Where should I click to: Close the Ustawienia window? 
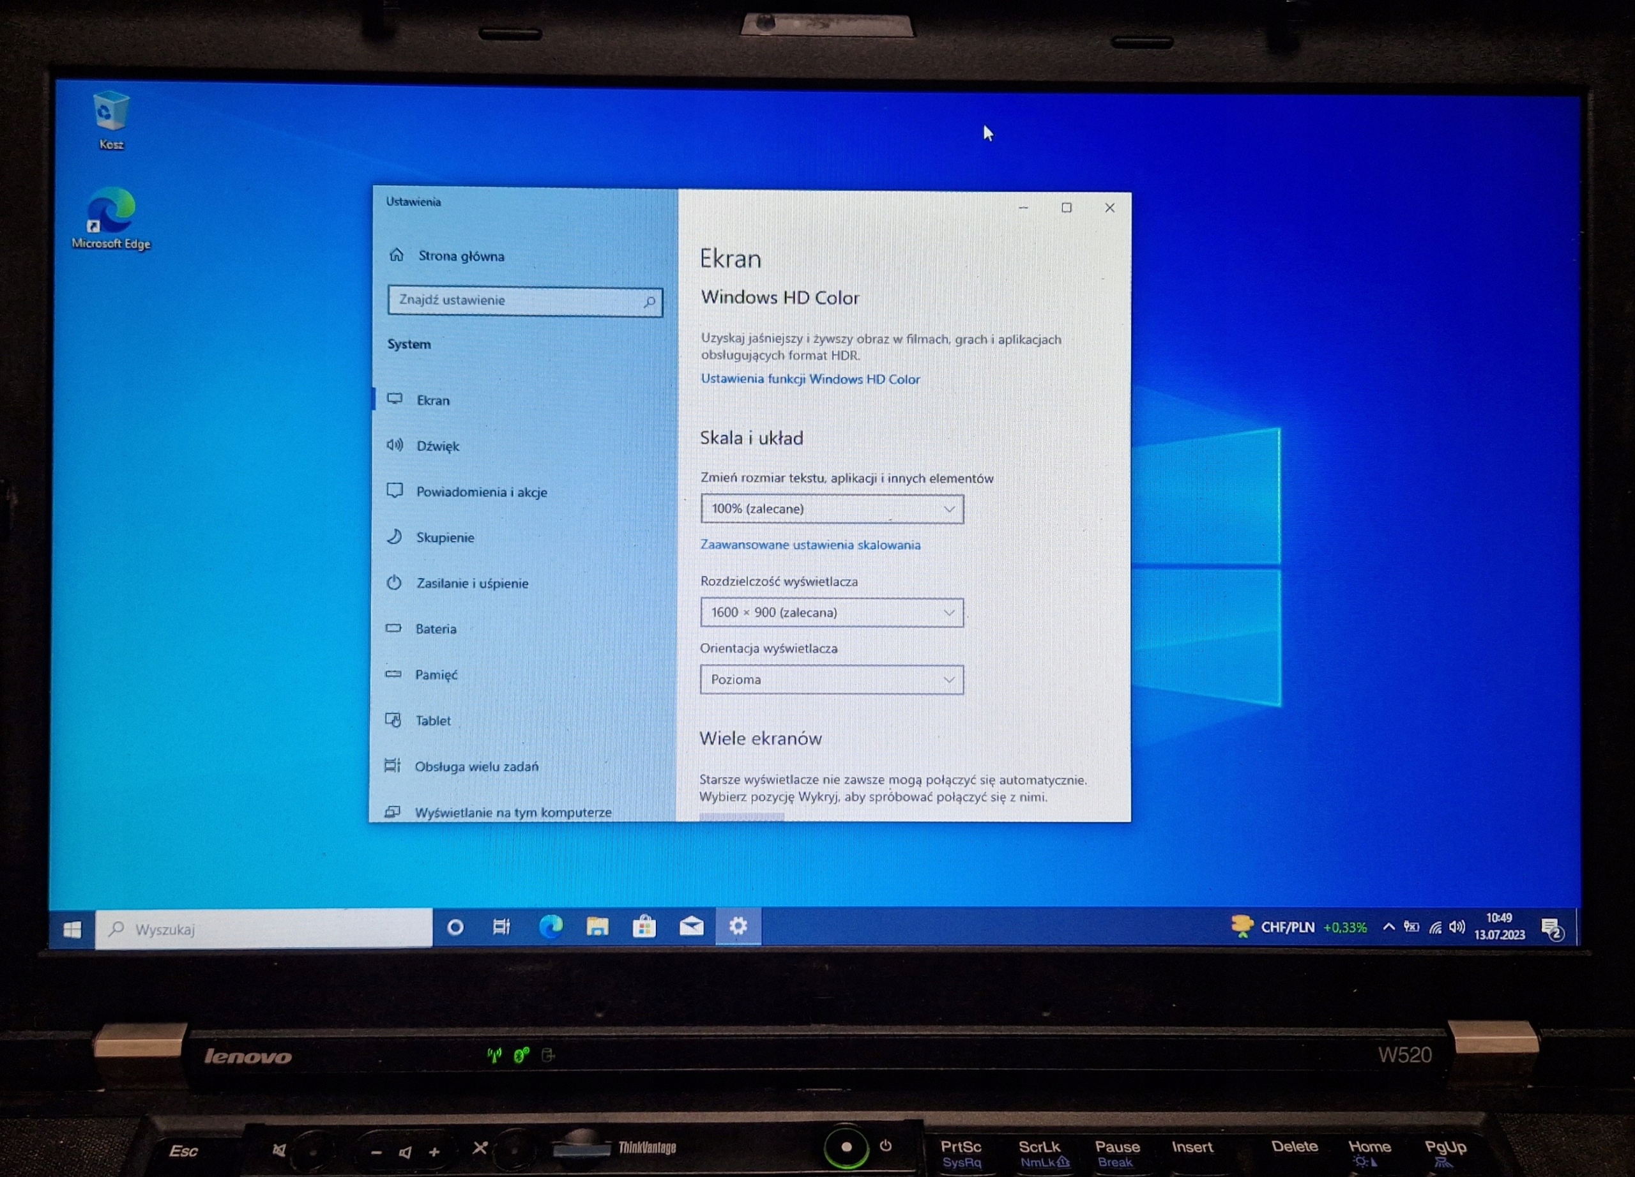[x=1109, y=208]
